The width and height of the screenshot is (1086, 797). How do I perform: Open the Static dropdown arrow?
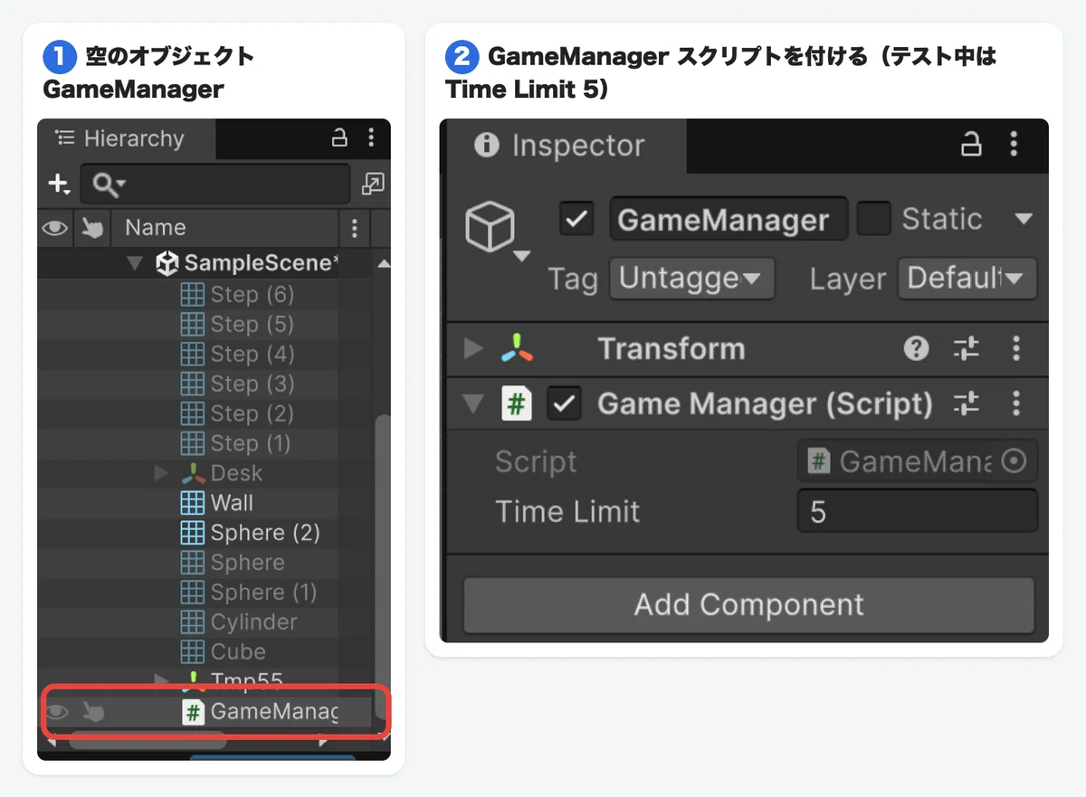1024,219
